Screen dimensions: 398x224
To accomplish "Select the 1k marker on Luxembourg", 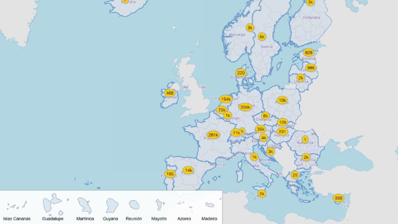I will (227, 115).
